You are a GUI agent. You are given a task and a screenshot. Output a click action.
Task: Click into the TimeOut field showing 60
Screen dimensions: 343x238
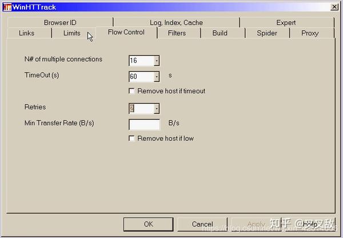(x=142, y=76)
